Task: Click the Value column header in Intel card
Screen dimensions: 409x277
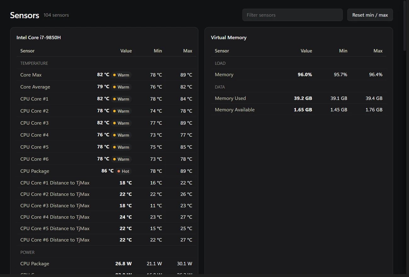Action: (126, 51)
